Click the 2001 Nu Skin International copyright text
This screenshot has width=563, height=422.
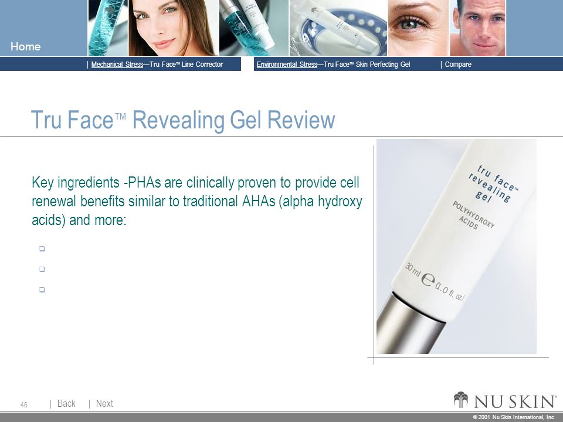tap(514, 417)
